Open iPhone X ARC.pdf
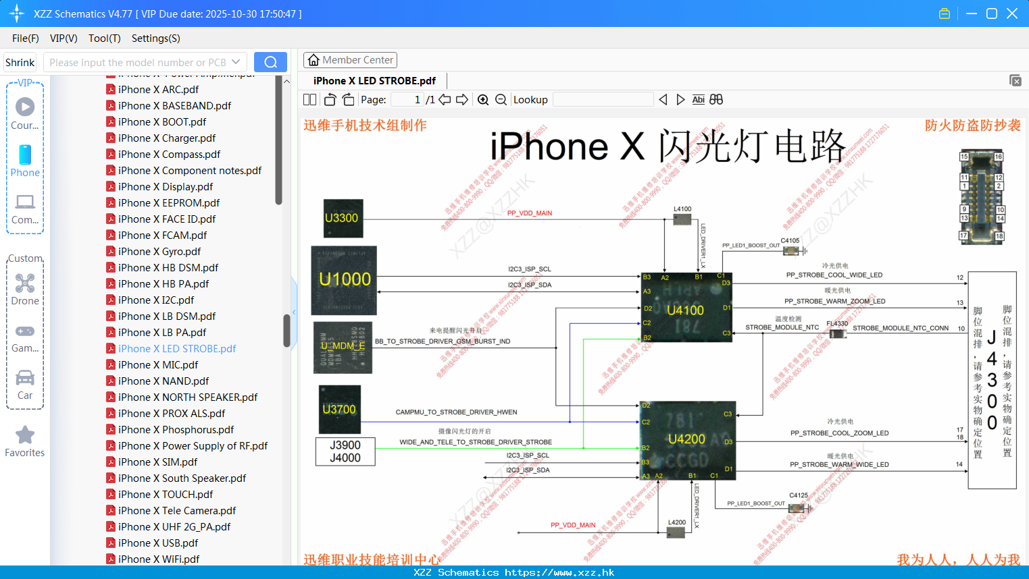This screenshot has height=579, width=1029. tap(158, 89)
